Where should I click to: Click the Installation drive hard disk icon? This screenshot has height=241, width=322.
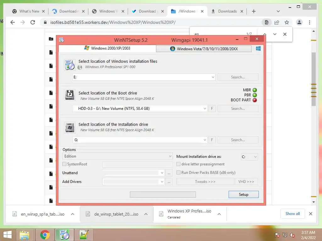(69, 127)
